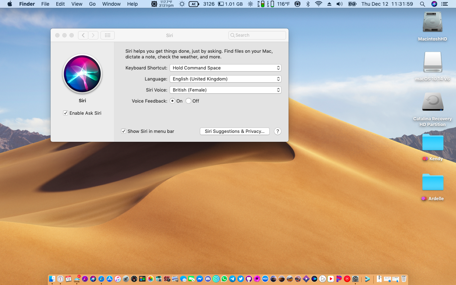Screen dimensions: 456x285
Task: Open the Language dropdown
Action: [226, 79]
